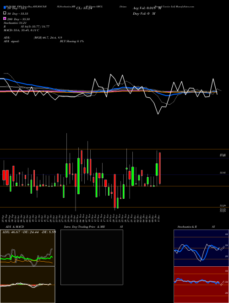Image resolution: width=229 pixels, height=303 pixels.
Task: Select the '200 Day' moving average label
Action: (x=18, y=19)
